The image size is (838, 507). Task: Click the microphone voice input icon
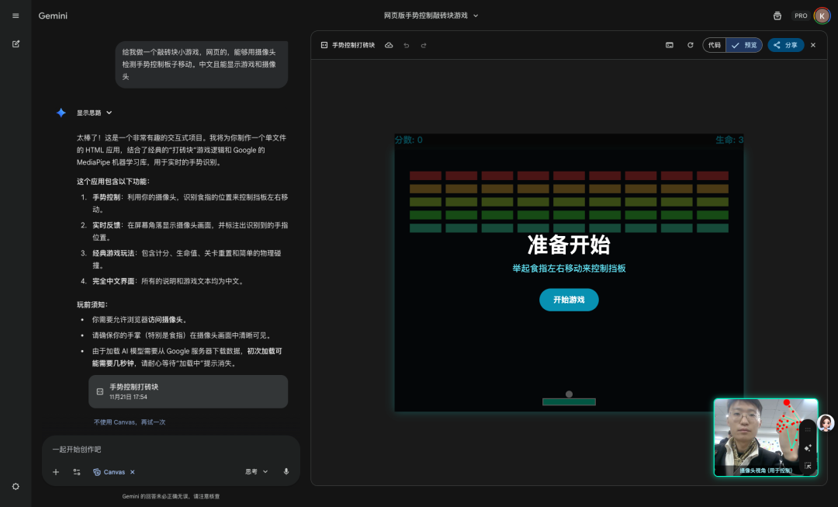click(286, 471)
